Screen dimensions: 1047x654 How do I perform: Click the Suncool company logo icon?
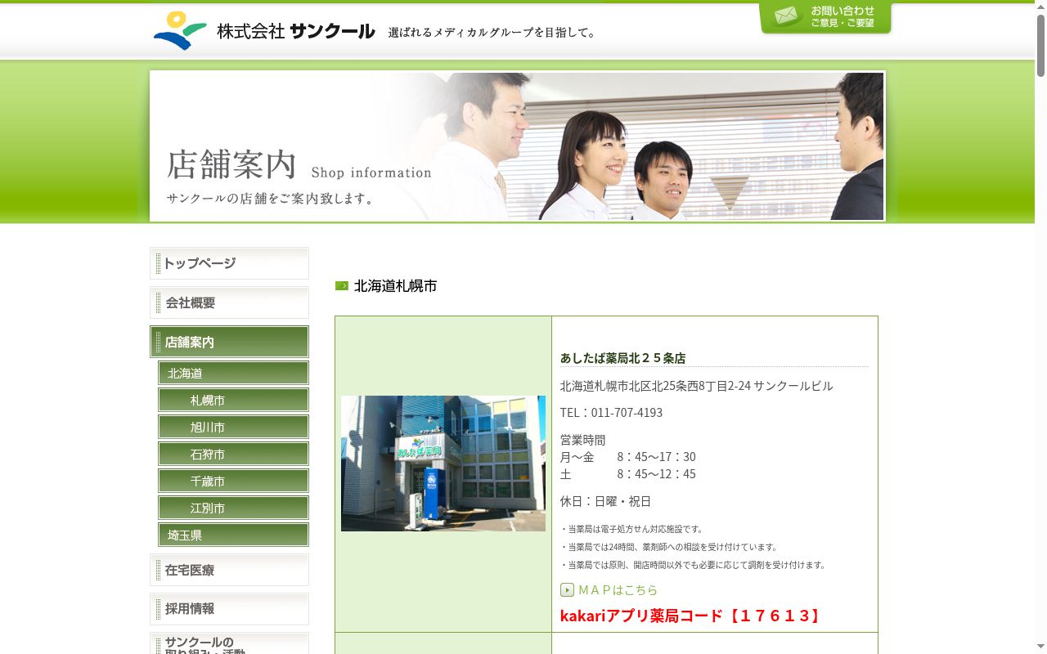[180, 30]
